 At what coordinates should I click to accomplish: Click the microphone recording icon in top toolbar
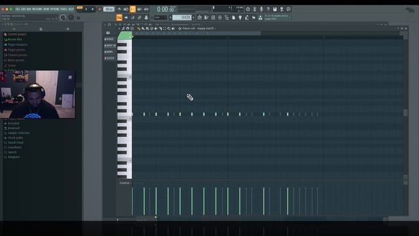[x=261, y=9]
